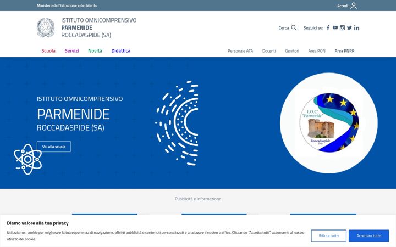Click ROCCADASPIDE (SA) text in the banner
This screenshot has width=396, height=247.
tap(70, 127)
